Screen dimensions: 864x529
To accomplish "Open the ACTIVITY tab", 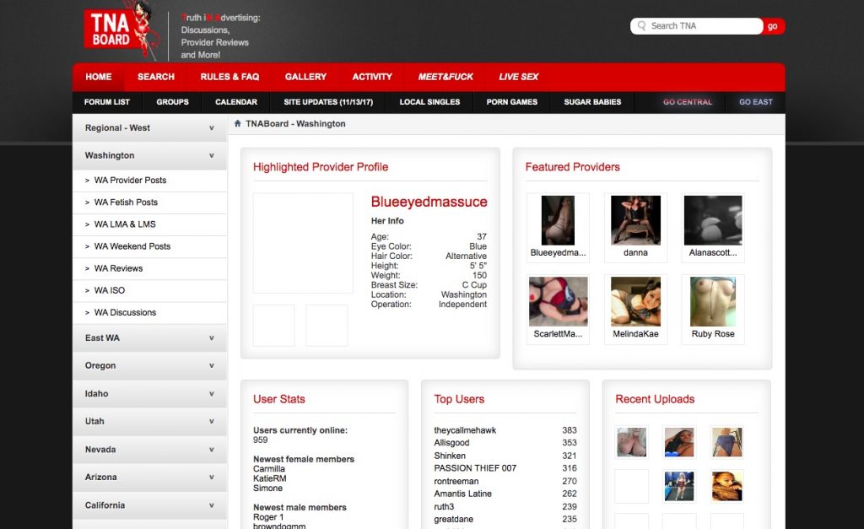I will [x=372, y=77].
